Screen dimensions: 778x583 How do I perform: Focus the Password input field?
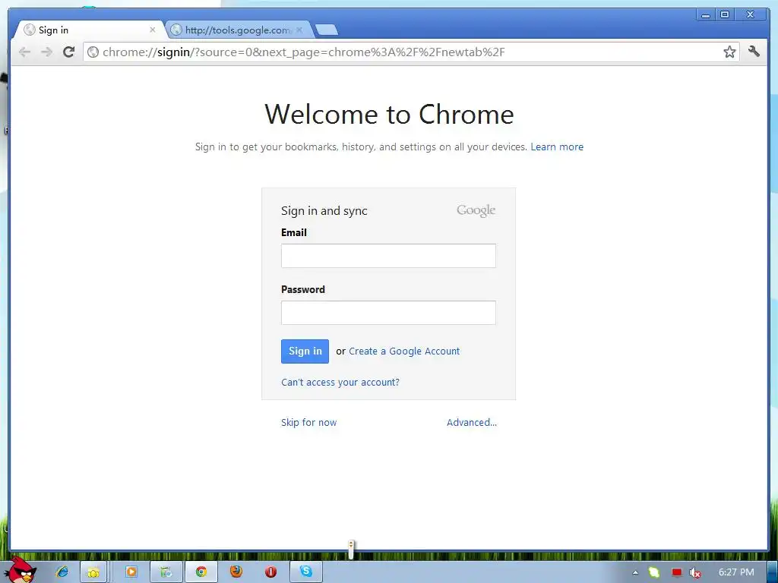coord(388,313)
